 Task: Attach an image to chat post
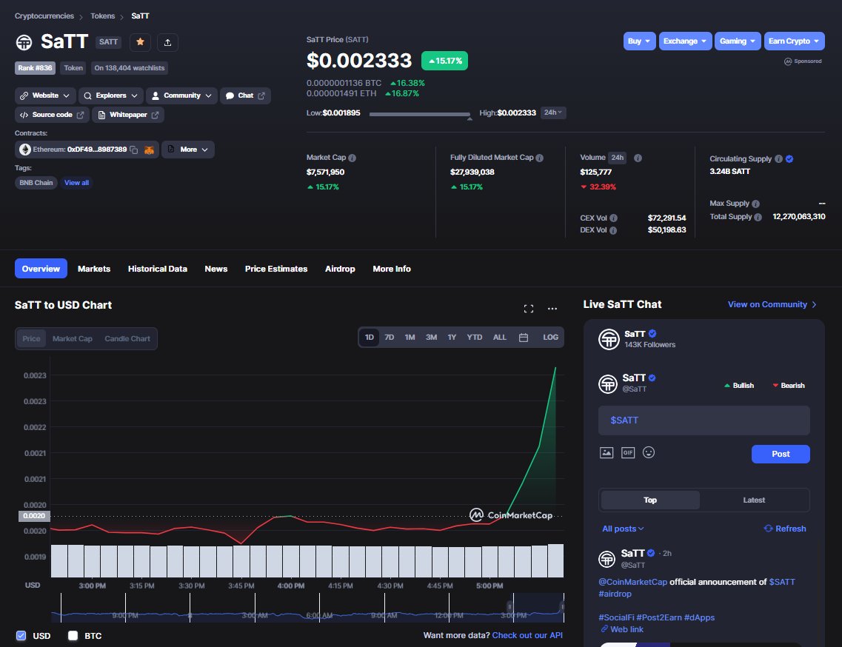coord(607,452)
